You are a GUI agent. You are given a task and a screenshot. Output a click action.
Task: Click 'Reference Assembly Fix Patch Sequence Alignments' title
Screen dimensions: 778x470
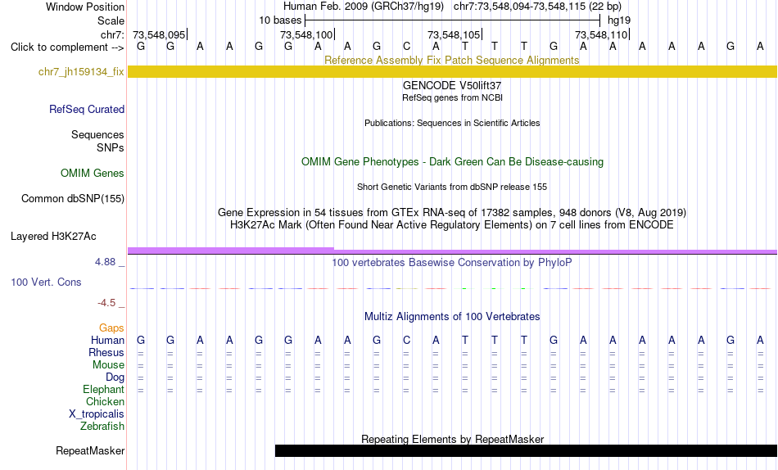(452, 60)
